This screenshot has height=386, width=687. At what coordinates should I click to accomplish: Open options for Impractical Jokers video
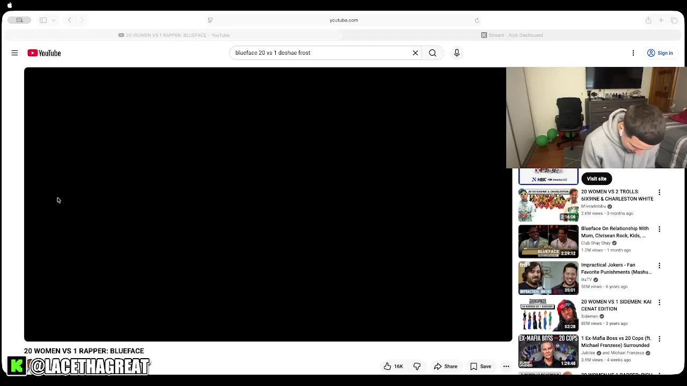(x=659, y=265)
